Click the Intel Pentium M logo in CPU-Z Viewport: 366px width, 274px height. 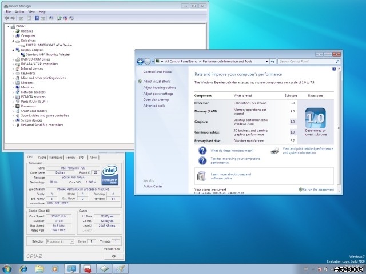110,175
